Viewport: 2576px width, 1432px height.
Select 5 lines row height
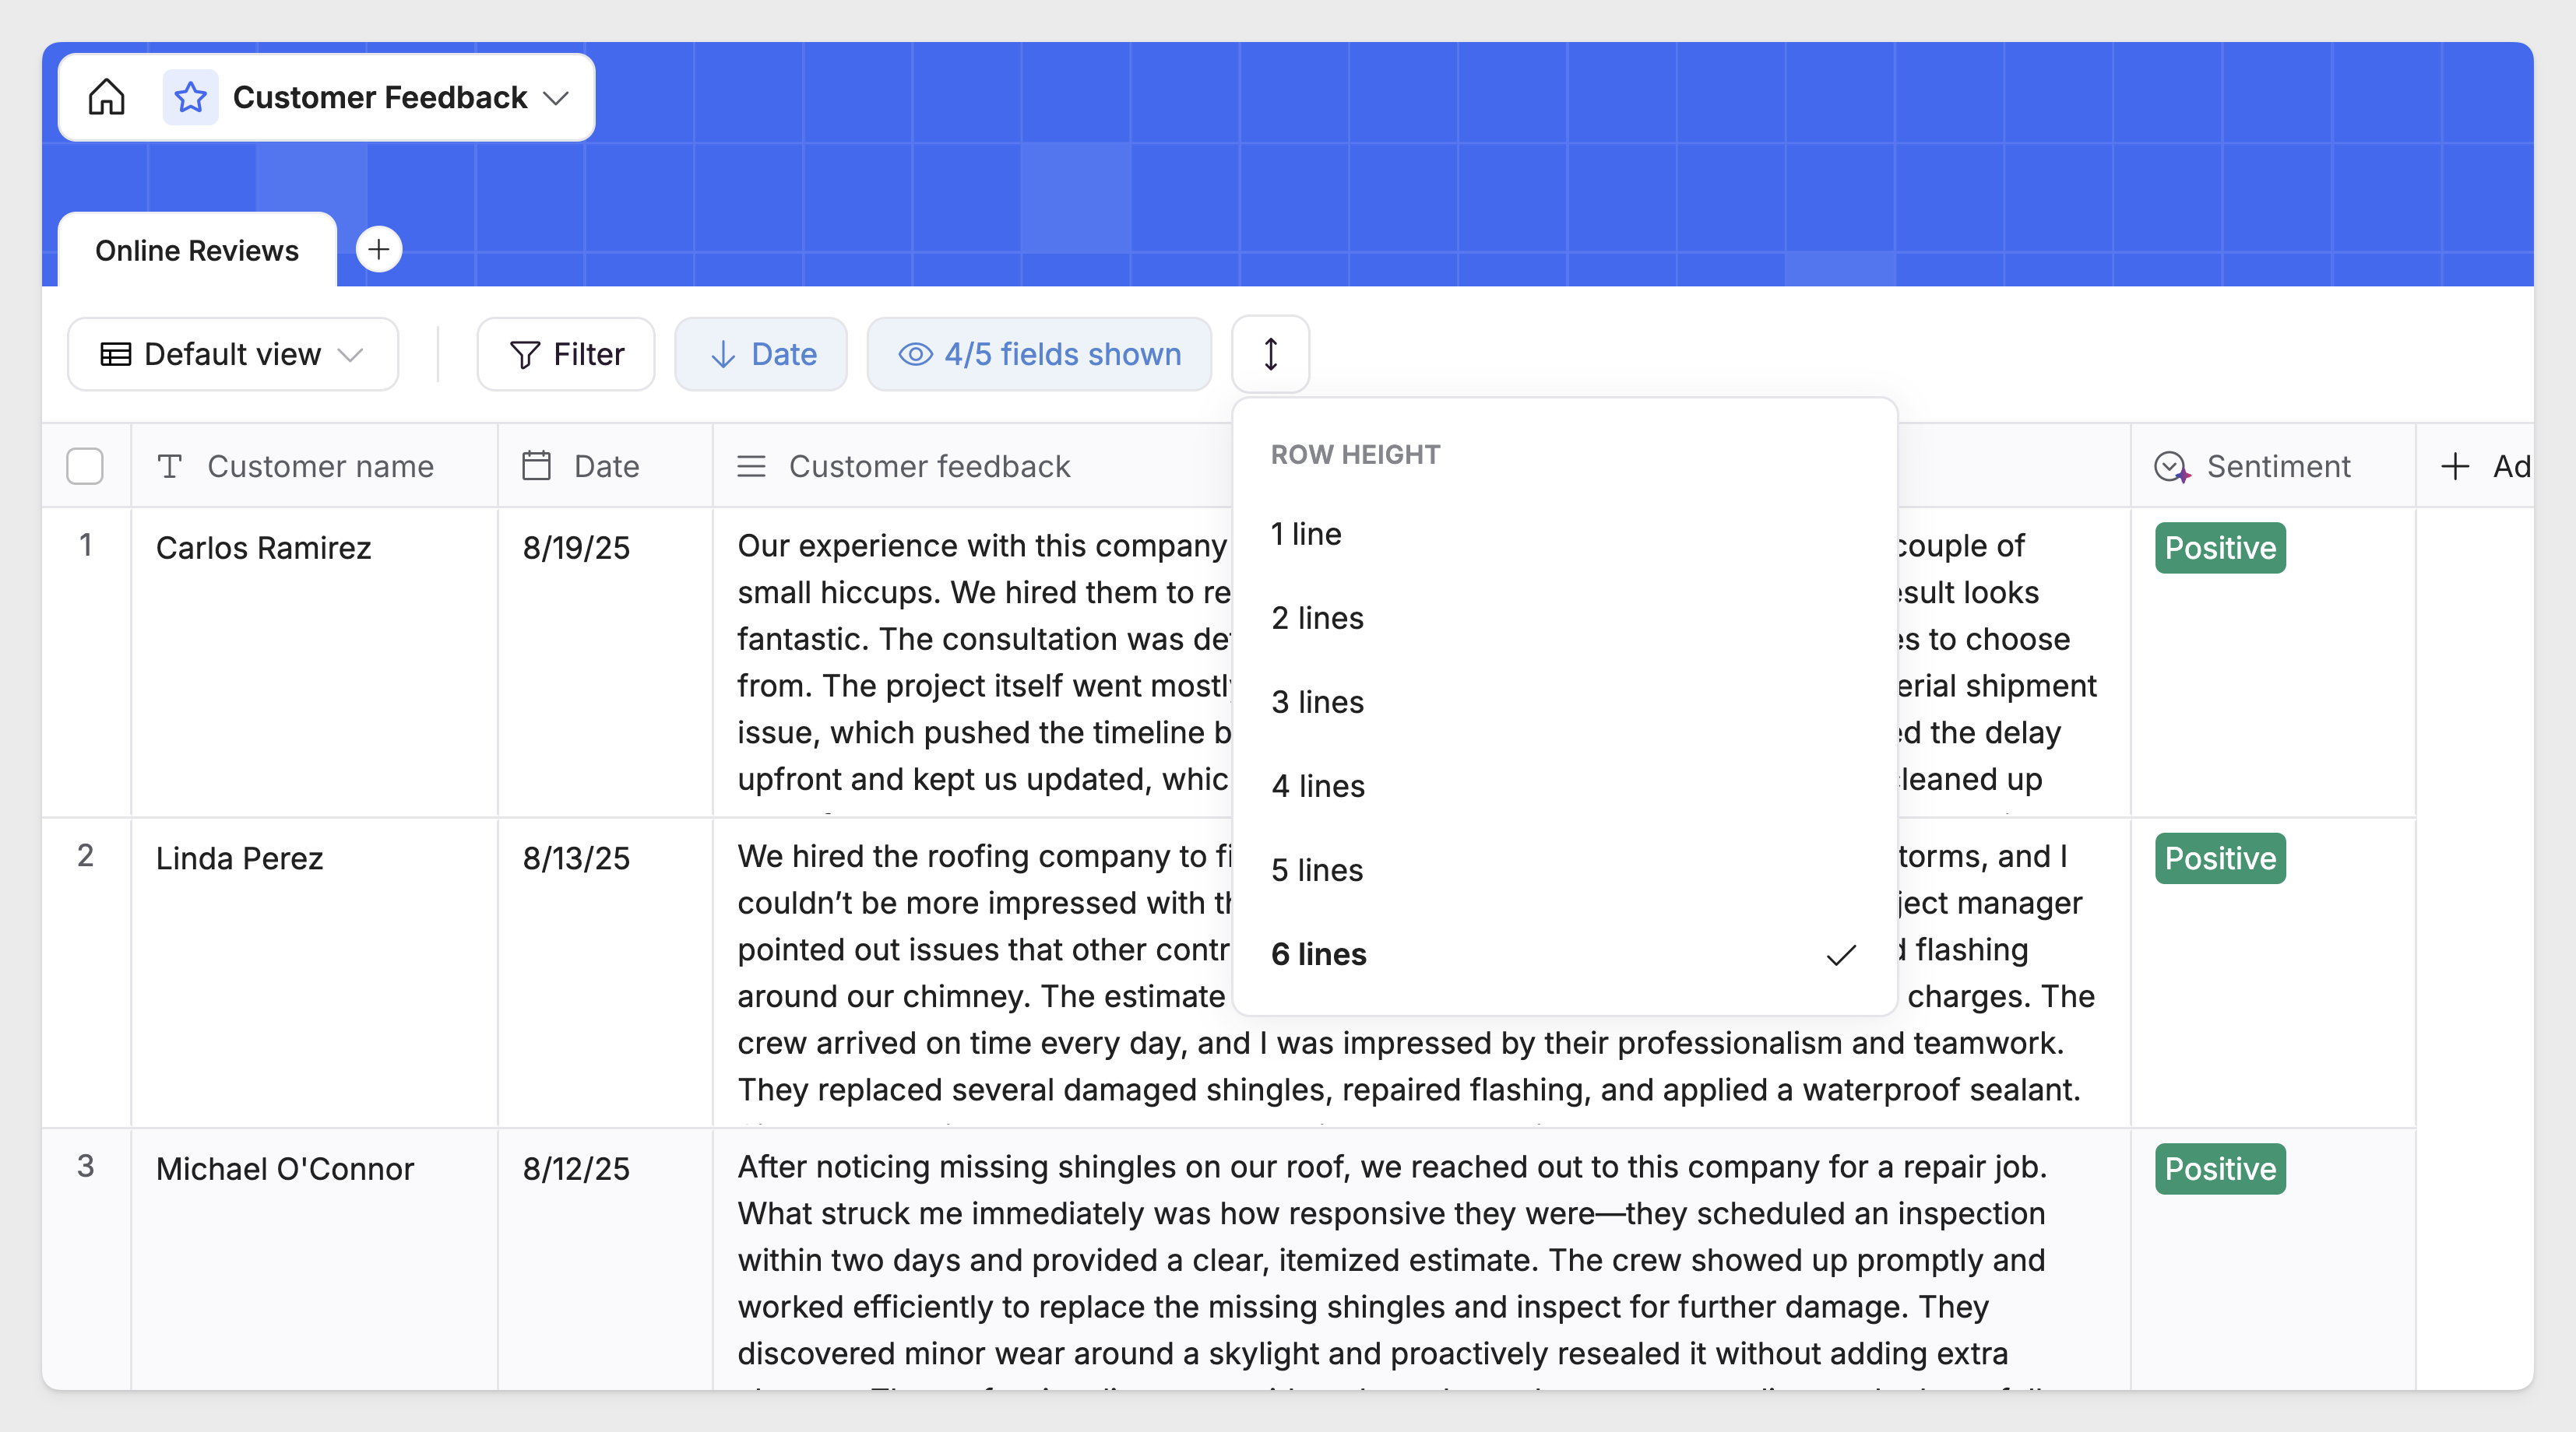click(1565, 869)
